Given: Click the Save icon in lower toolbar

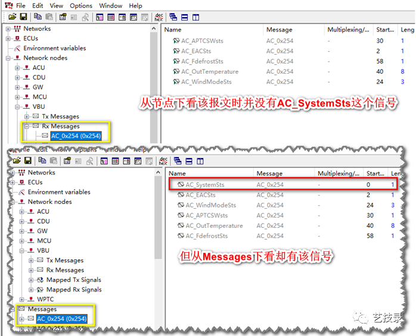Looking at the screenshot, I should (28, 161).
